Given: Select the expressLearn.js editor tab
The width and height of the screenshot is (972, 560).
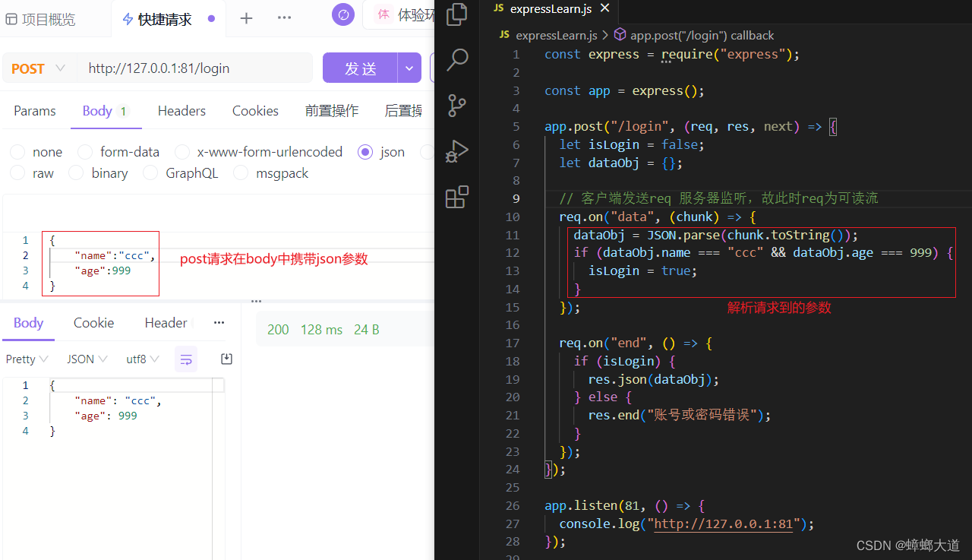Looking at the screenshot, I should [551, 8].
